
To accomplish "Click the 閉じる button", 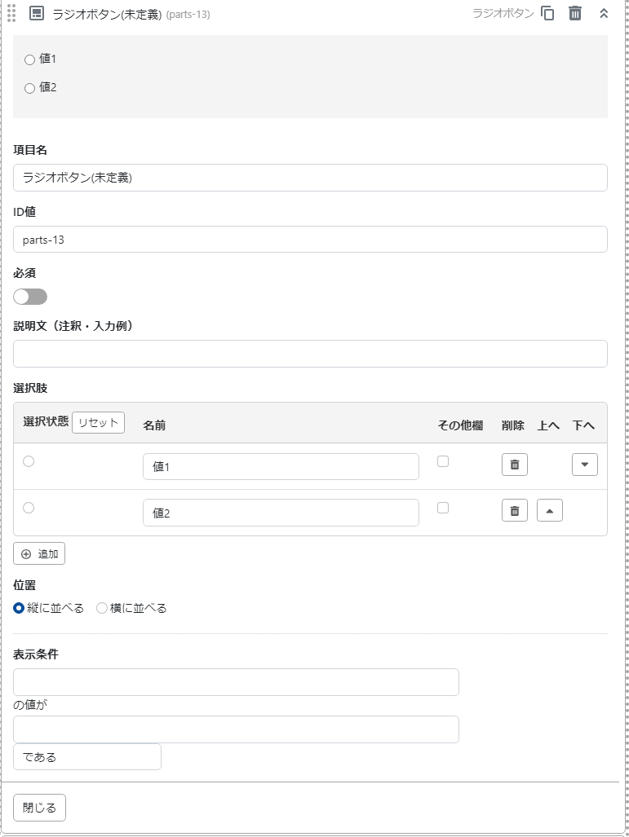I will pyautogui.click(x=38, y=807).
